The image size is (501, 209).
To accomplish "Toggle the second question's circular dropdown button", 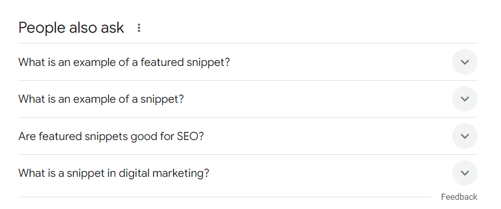I will coord(465,99).
